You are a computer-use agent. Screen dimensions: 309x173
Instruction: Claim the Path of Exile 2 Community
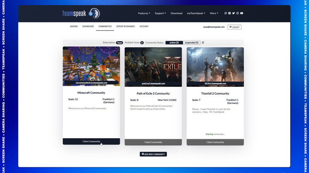coord(153,142)
